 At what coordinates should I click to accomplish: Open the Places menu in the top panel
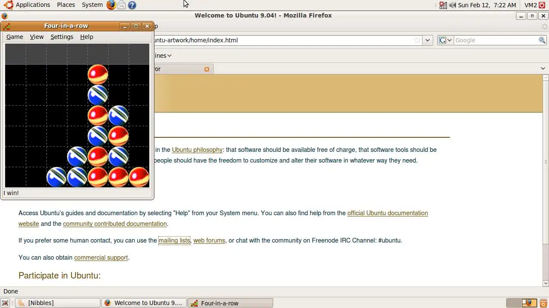tap(66, 5)
